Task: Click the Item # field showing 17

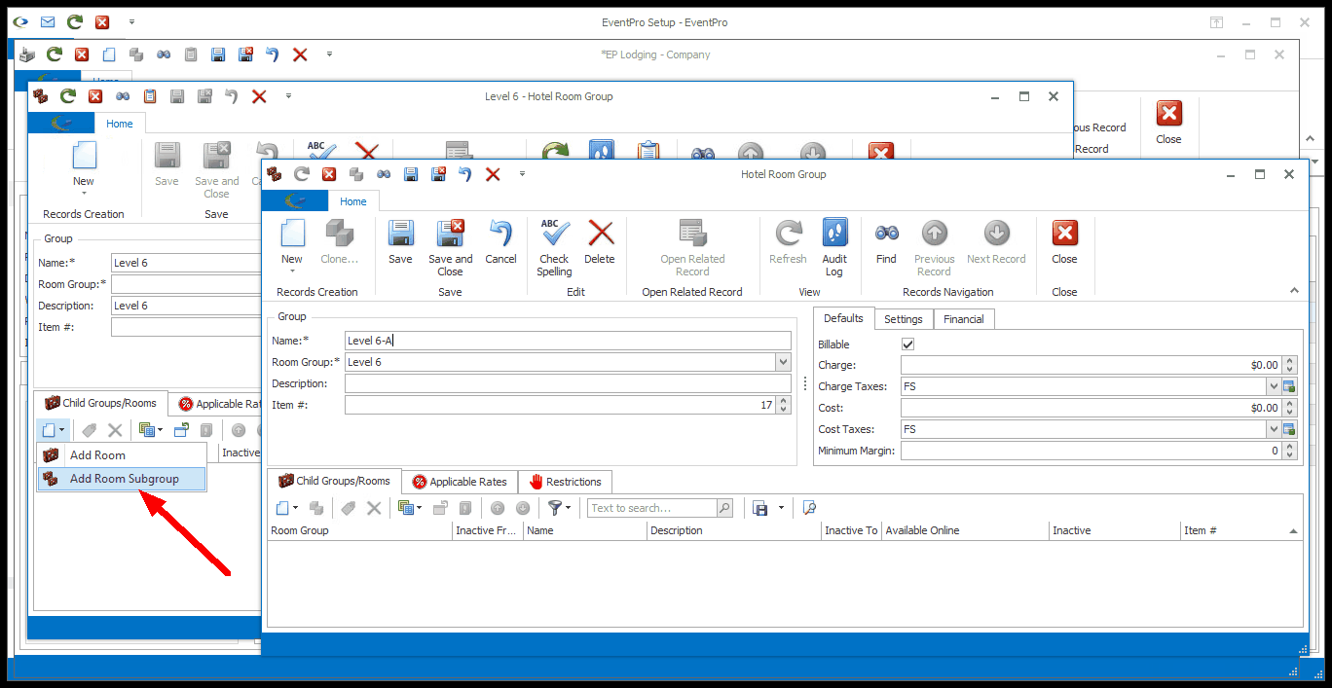Action: (x=561, y=405)
